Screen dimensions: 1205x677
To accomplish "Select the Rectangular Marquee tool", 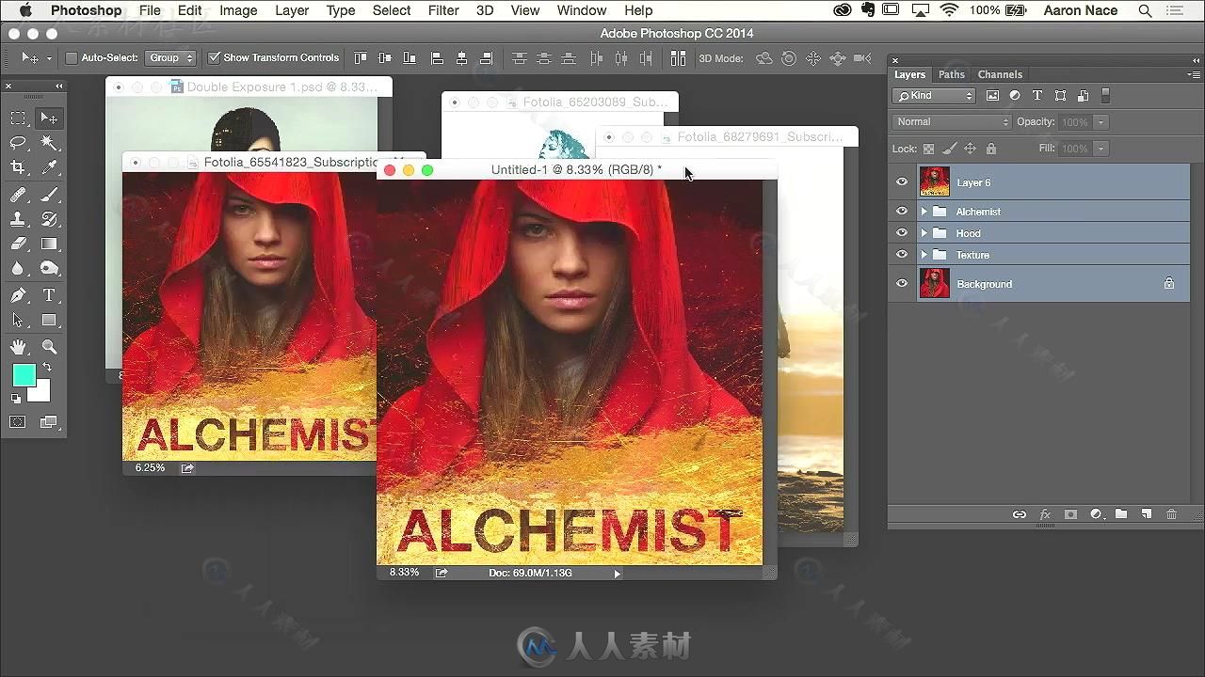I will (x=18, y=118).
